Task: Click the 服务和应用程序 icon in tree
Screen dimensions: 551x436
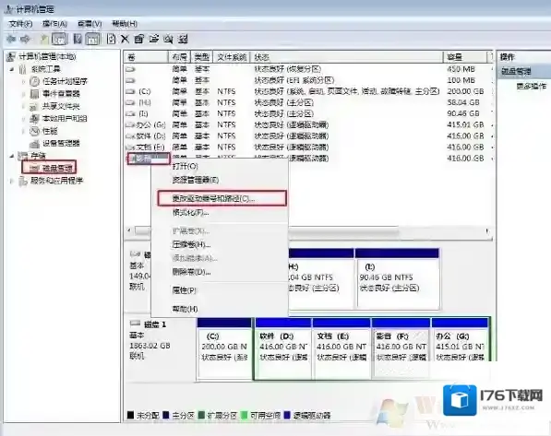Action: (x=22, y=181)
